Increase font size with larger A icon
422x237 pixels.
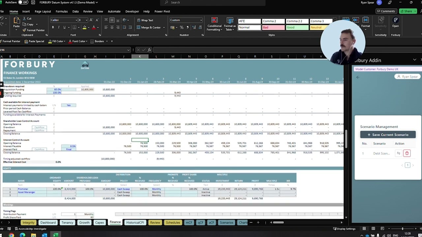tap(91, 20)
